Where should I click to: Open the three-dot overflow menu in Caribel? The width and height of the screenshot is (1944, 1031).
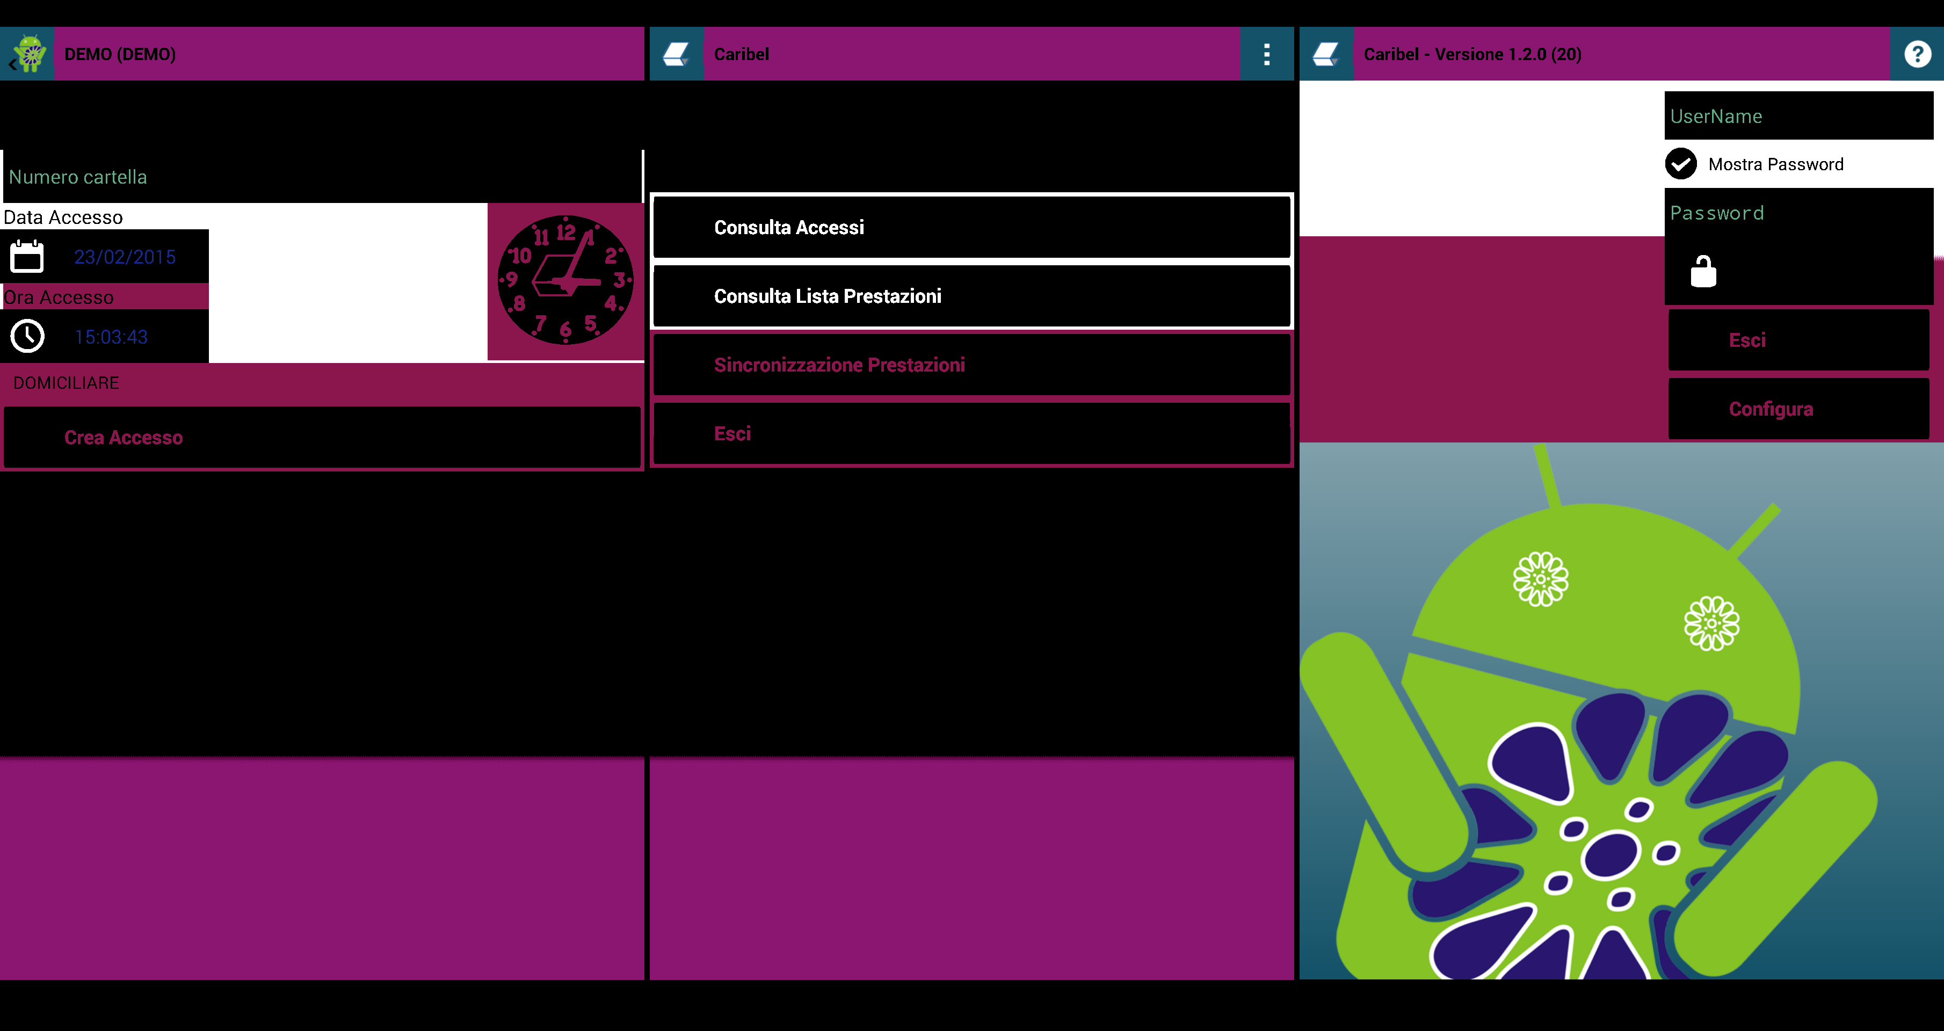(1266, 54)
